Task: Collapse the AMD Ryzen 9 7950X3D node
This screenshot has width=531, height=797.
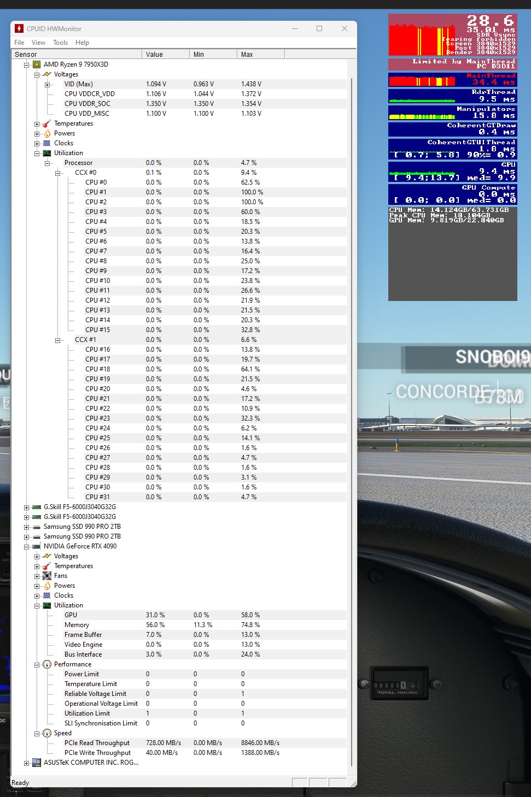Action: [x=26, y=64]
